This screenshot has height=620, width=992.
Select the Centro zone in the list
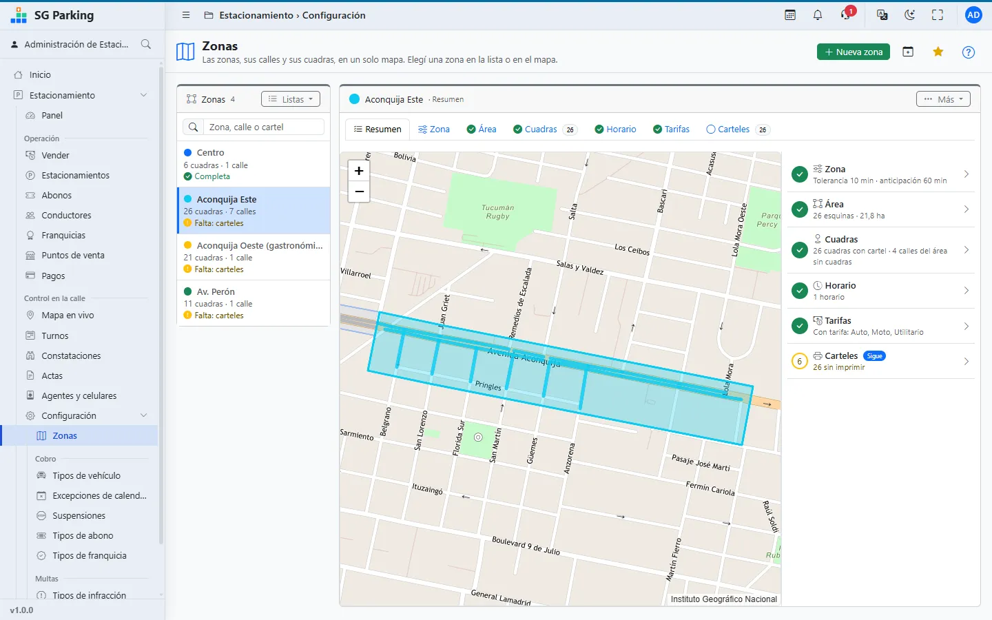tap(254, 164)
